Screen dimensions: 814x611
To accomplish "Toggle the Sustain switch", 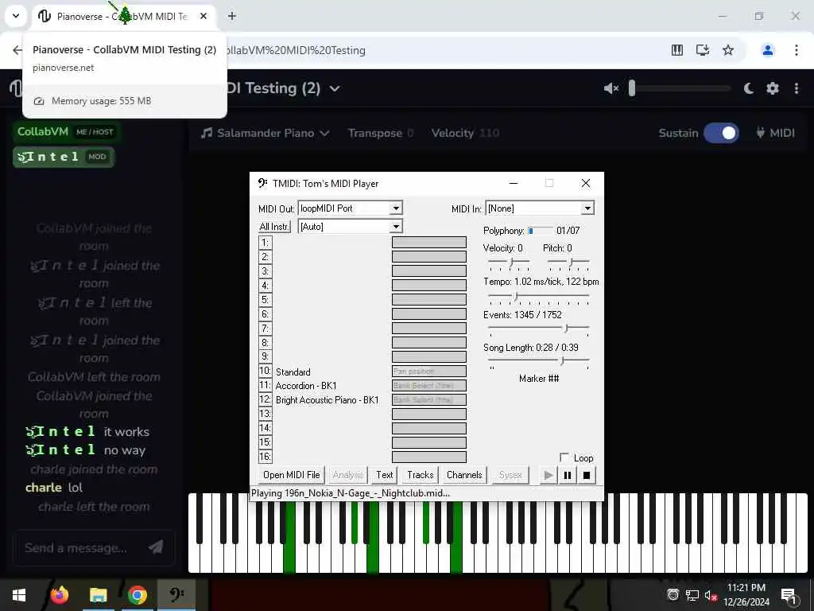I will pos(721,133).
